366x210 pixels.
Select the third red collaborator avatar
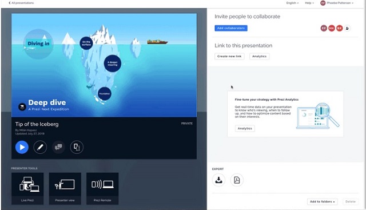[x=340, y=28]
